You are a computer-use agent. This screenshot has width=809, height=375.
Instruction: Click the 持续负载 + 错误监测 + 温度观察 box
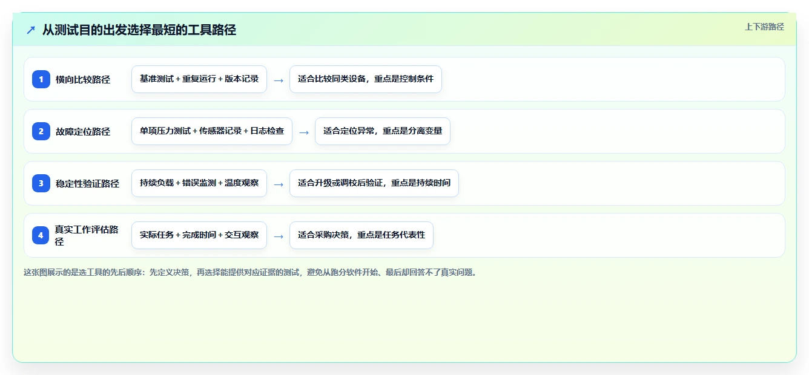point(199,183)
